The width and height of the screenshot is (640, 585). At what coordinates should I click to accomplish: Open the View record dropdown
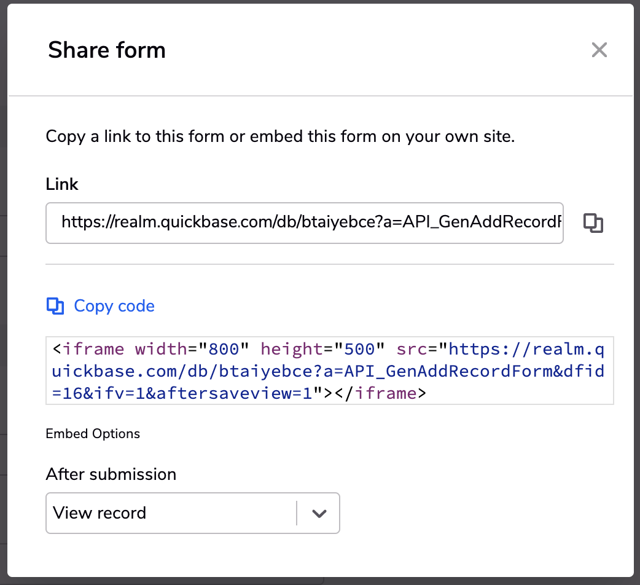pos(193,513)
